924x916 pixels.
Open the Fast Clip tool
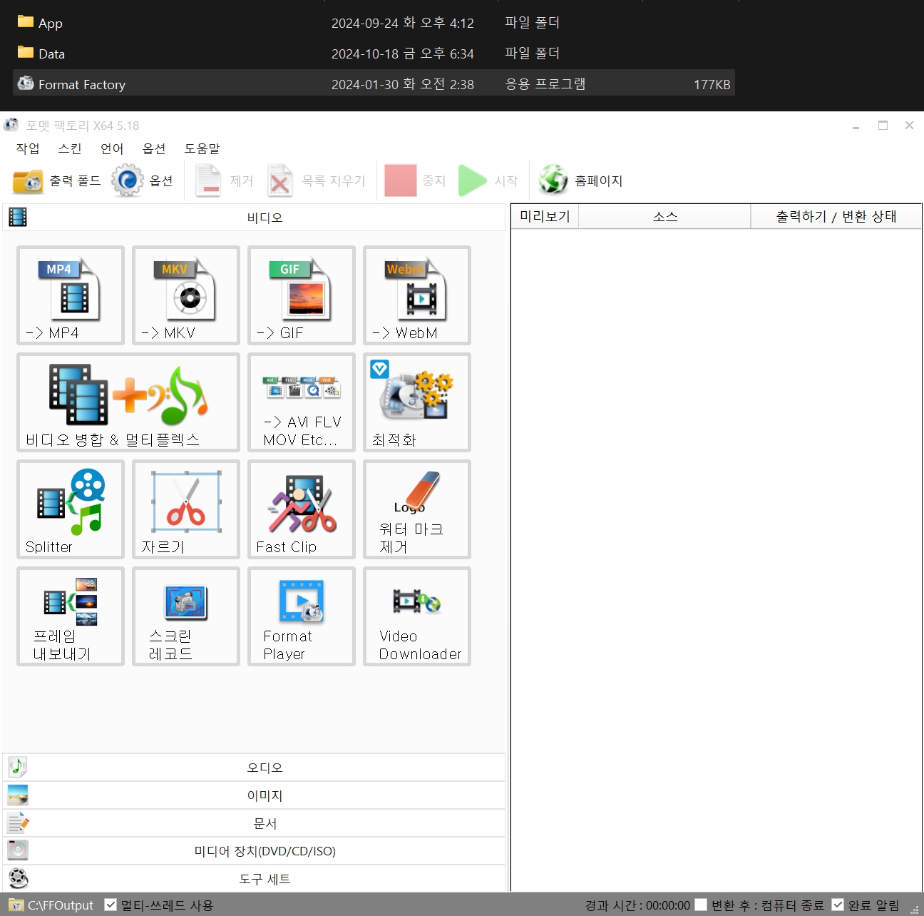[302, 509]
